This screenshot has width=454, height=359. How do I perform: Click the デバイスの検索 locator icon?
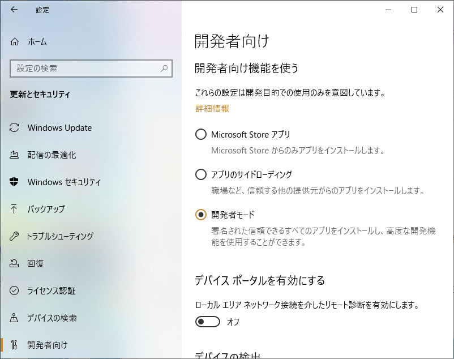point(14,318)
